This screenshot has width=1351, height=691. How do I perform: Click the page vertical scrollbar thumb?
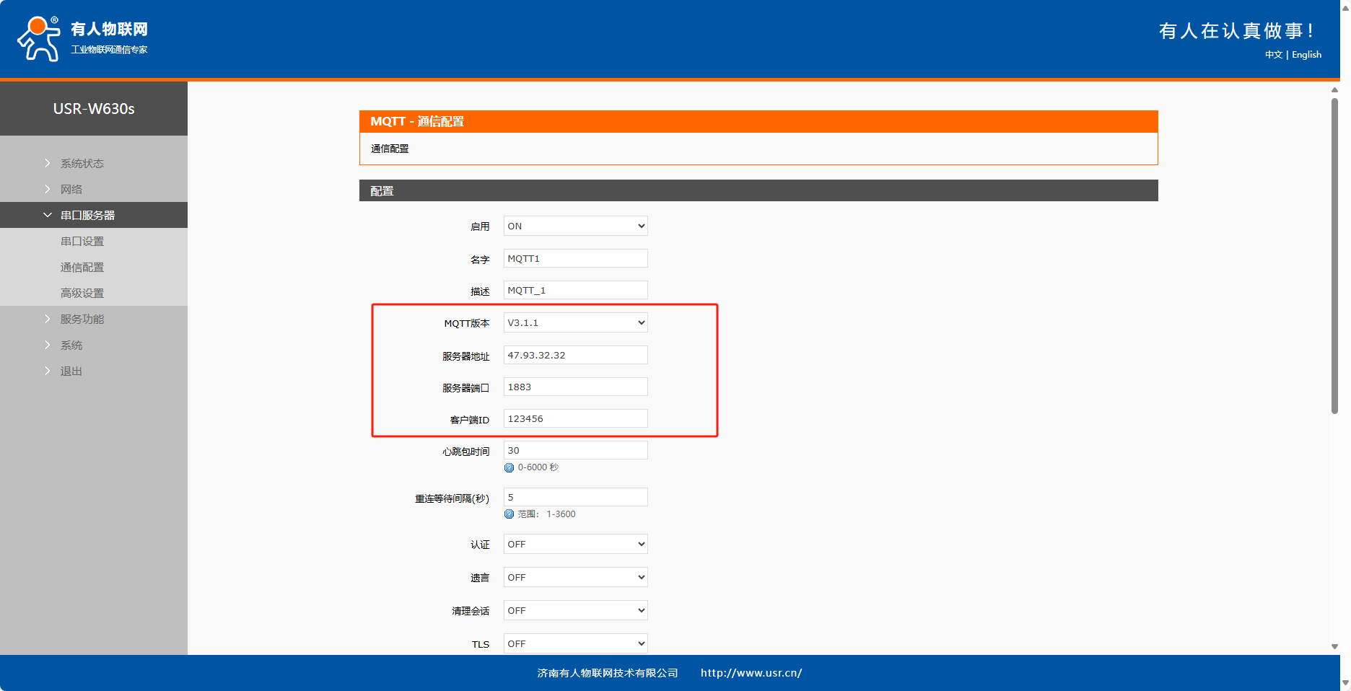tap(1334, 256)
